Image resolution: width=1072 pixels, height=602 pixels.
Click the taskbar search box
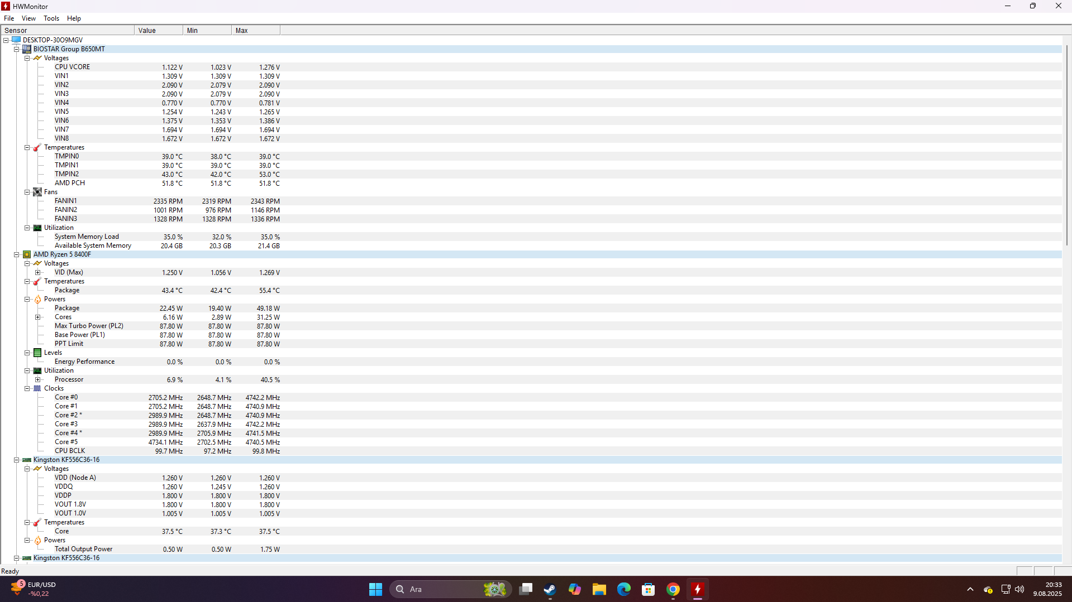tap(450, 589)
